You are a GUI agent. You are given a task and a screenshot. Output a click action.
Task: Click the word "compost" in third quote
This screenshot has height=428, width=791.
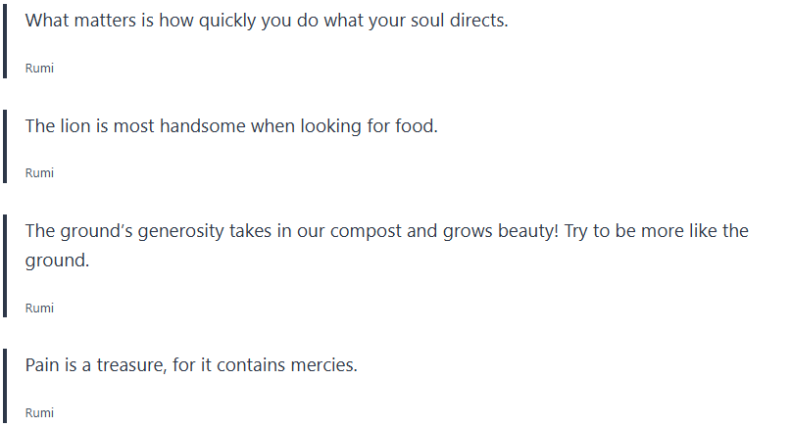(x=366, y=231)
